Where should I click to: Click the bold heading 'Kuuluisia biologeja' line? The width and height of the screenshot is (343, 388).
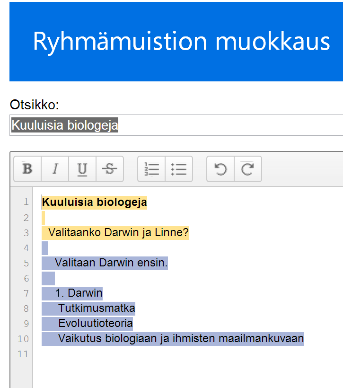(x=95, y=203)
